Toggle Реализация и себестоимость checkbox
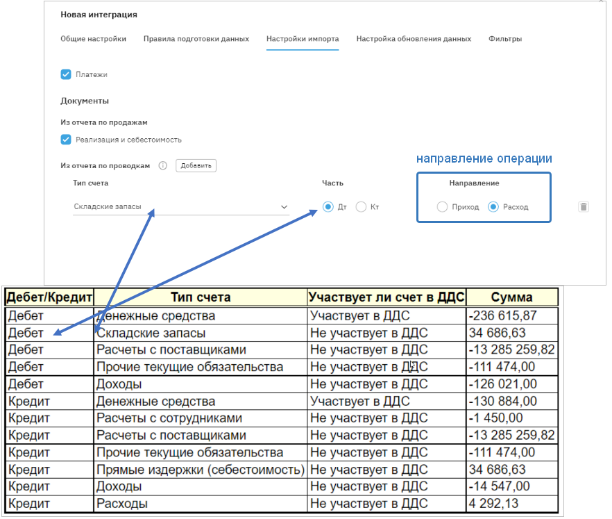This screenshot has width=612, height=519. (x=66, y=140)
